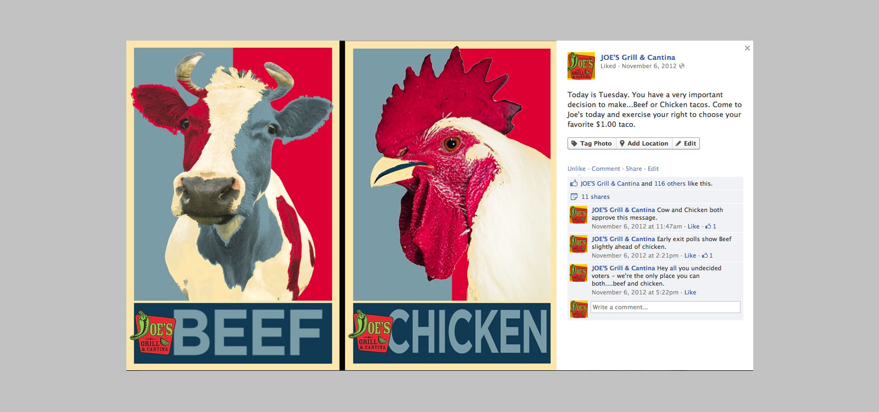Screen dimensions: 879x412
Task: Open the '116 others' likes list
Action: (670, 183)
